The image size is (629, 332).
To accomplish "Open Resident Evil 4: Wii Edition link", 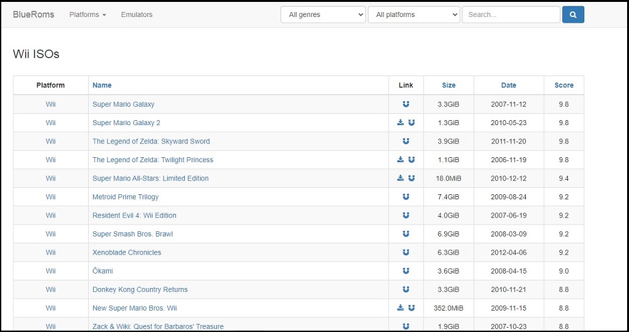I will (135, 215).
